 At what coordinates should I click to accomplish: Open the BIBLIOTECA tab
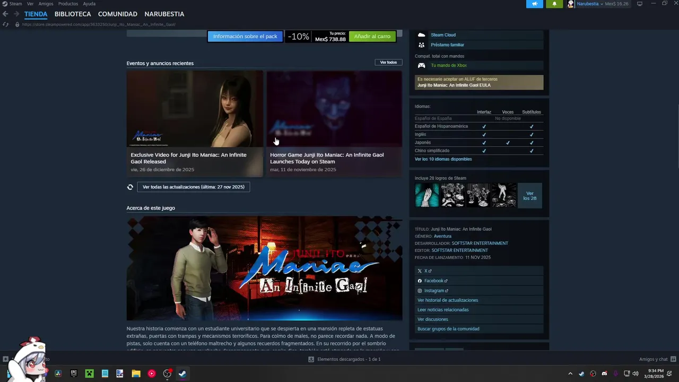[x=73, y=14]
